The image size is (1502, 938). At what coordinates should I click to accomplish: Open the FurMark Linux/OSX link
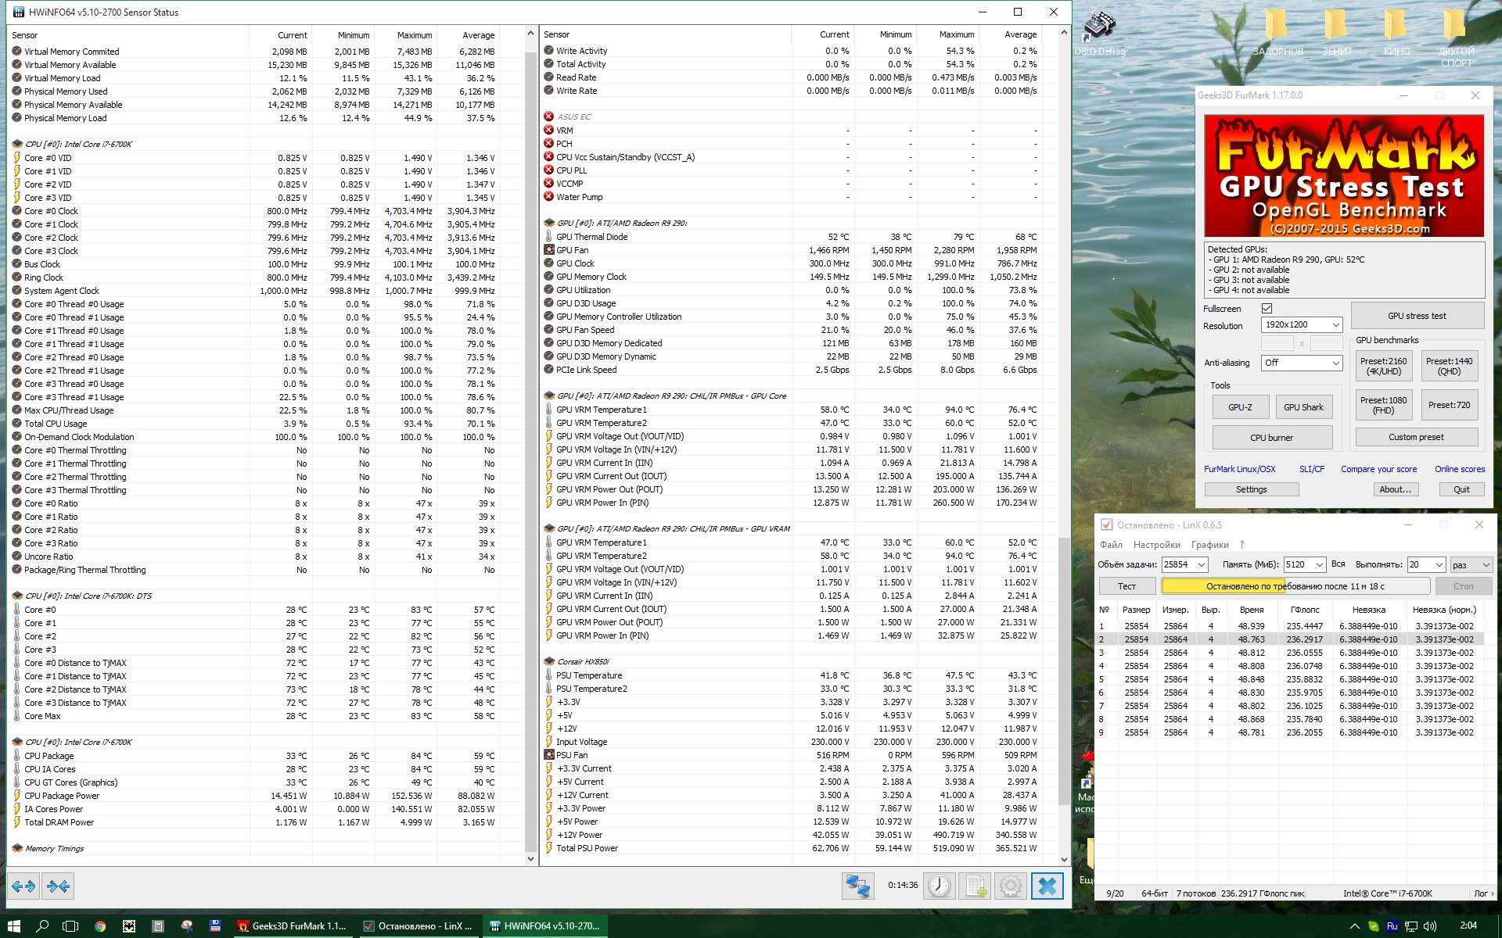click(x=1239, y=469)
